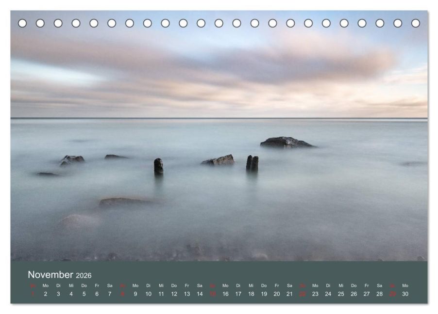
Task: Click the large flat rock on the right
Action: click(x=286, y=142)
